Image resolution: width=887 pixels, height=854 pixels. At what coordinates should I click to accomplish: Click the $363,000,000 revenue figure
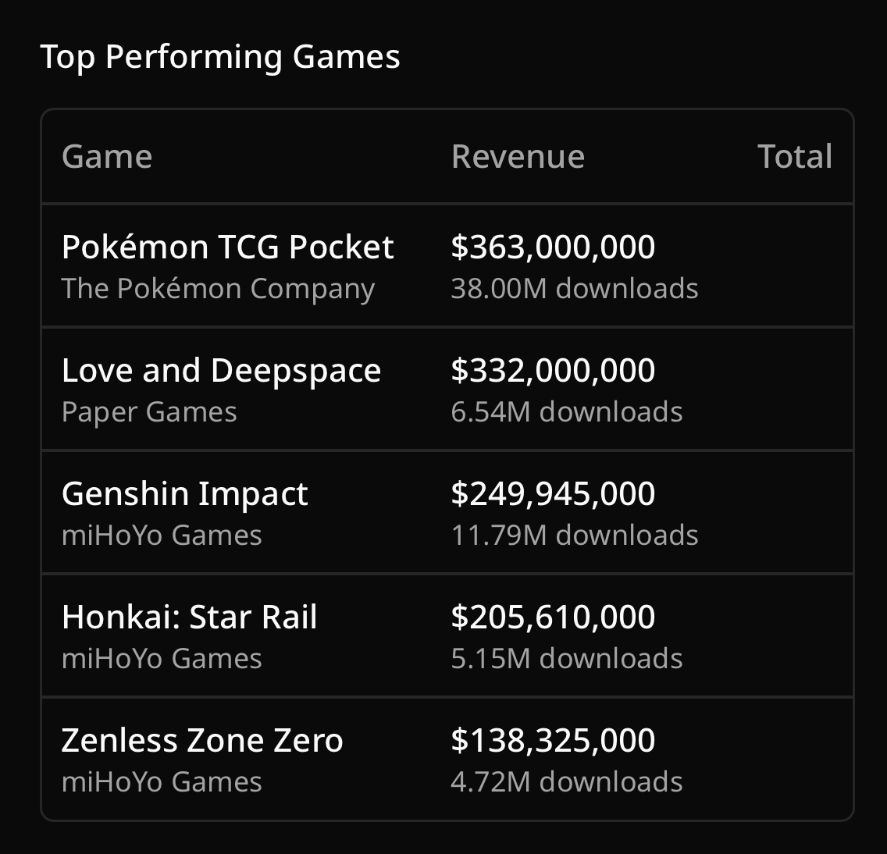tap(553, 247)
